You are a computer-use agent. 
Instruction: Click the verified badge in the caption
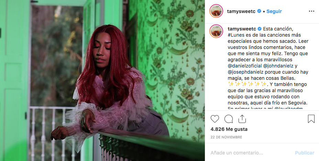(260, 28)
